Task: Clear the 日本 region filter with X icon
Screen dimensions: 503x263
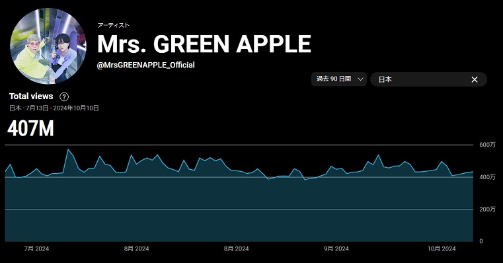Action: point(475,79)
